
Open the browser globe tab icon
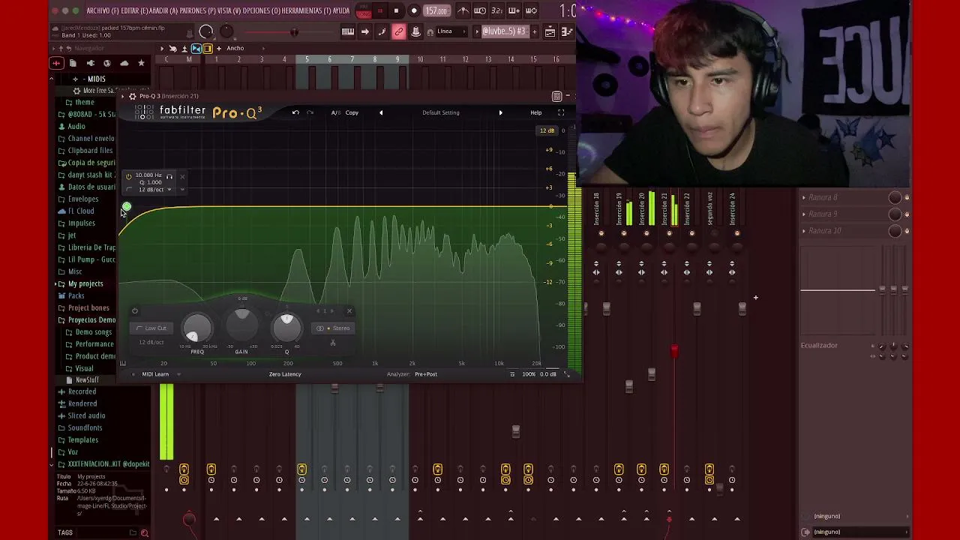click(107, 63)
